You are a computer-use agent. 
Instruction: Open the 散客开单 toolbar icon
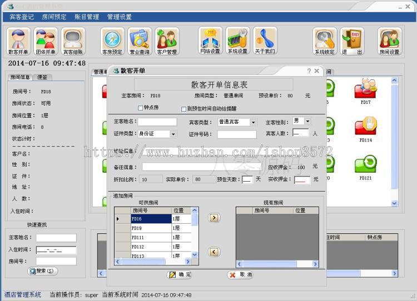(18, 42)
